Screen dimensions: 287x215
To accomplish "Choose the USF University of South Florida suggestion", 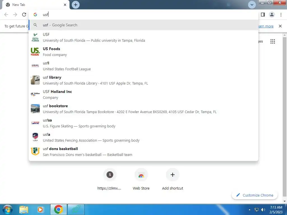I will click(x=143, y=38).
